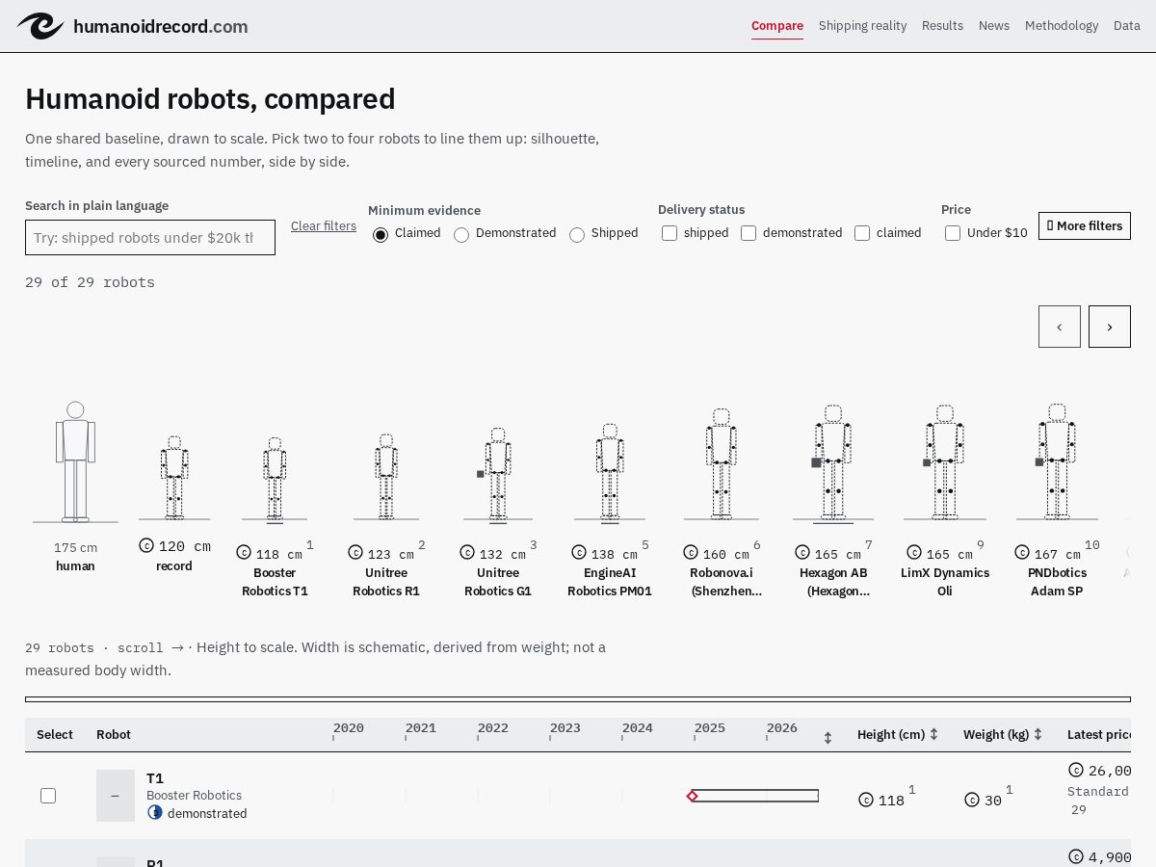This screenshot has width=1156, height=867.
Task: Click the T1 robot image placeholder
Action: click(116, 796)
